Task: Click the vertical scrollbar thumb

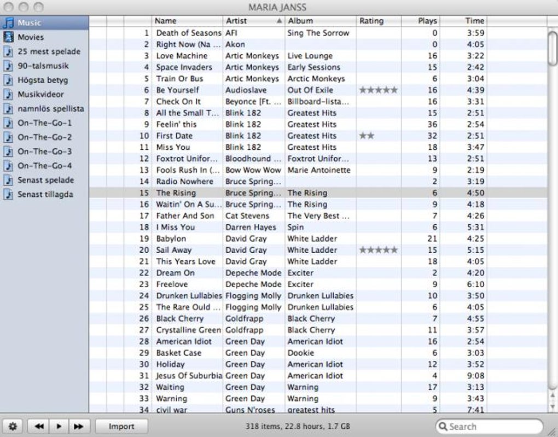Action: tap(553, 49)
